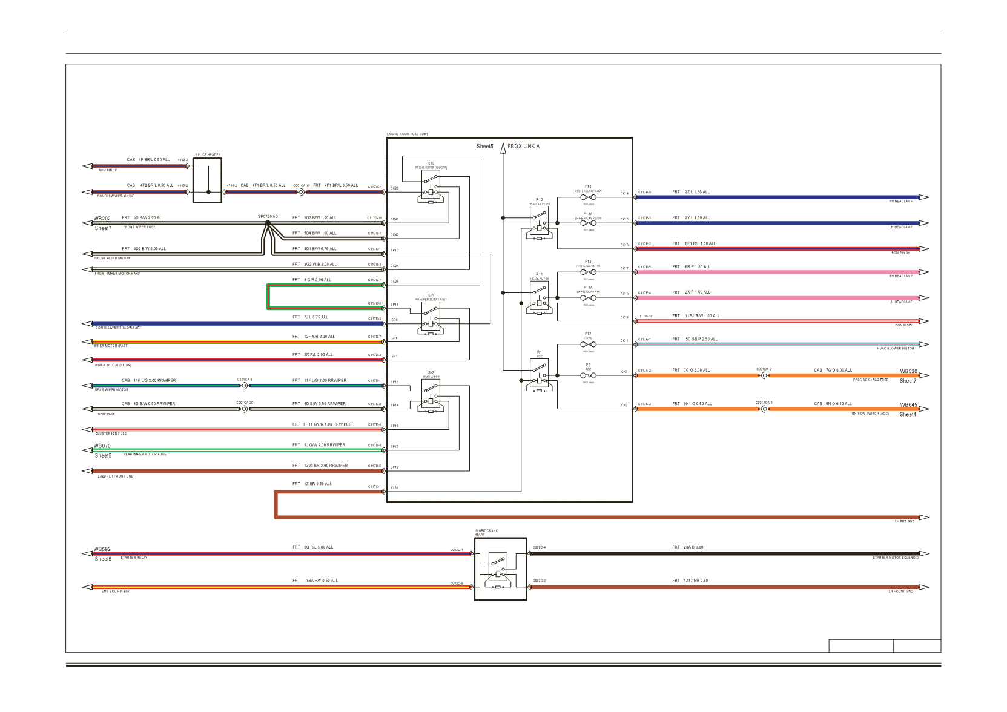Image resolution: width=1007 pixels, height=712 pixels.
Task: Click the 'FRONT WIPER FUSE' label
Action: pyautogui.click(x=139, y=228)
